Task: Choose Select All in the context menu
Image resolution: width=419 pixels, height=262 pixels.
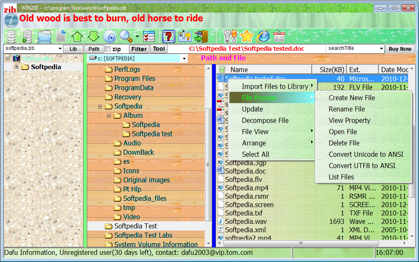Action: [x=272, y=154]
